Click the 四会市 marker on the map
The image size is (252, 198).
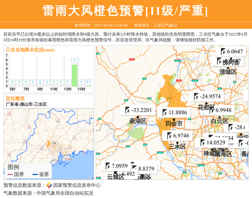coord(173,119)
